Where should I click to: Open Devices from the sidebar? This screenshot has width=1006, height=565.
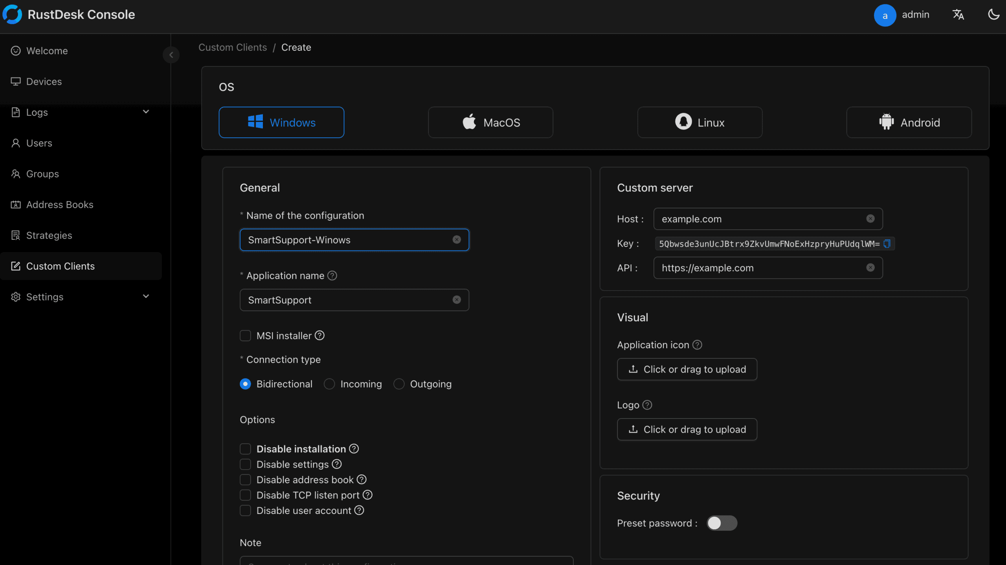pos(44,81)
